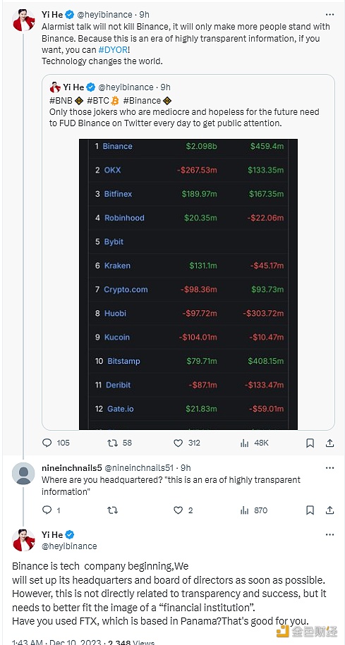View analytics showing 870 views
This screenshot has height=645, width=345.
pos(254,510)
